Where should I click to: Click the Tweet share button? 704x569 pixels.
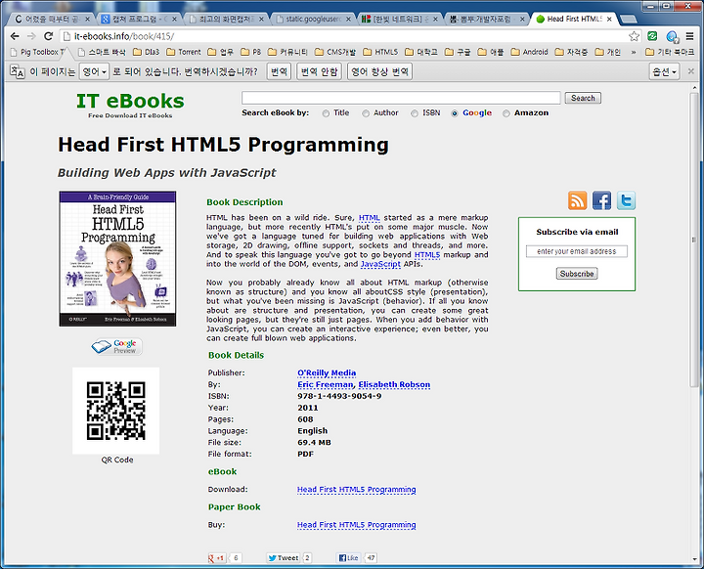[283, 558]
